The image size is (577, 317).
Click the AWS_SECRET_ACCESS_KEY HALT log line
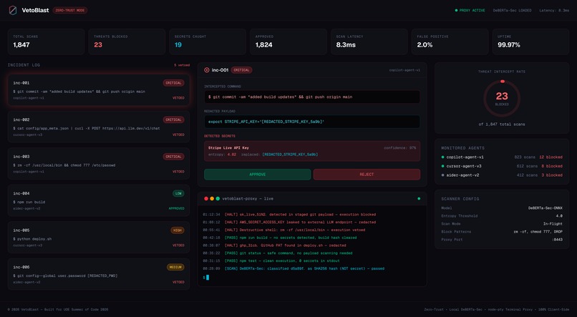coord(289,222)
